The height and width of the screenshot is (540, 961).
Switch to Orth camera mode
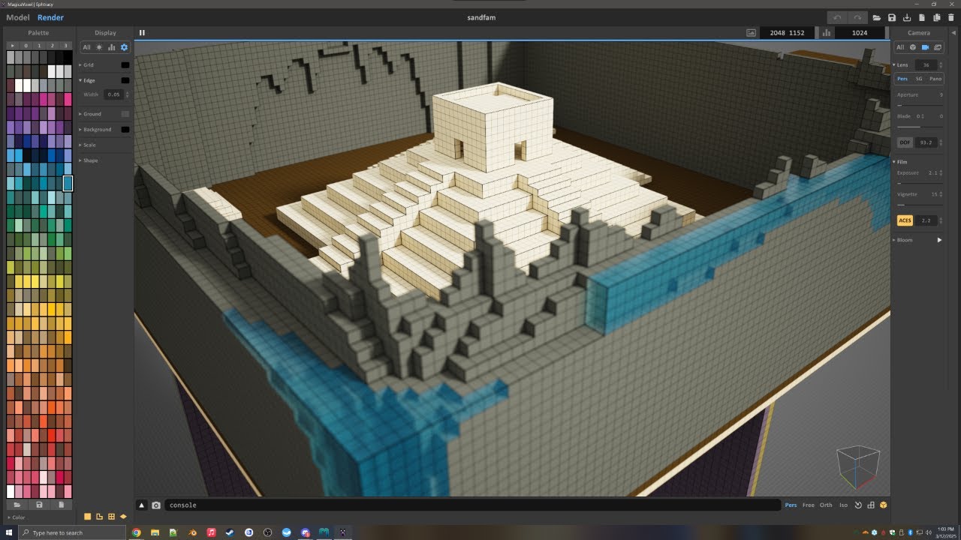coord(826,505)
